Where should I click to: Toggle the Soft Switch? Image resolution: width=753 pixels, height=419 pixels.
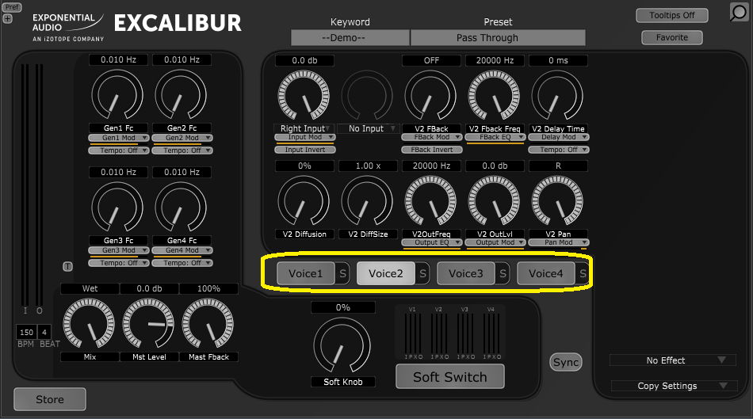[450, 377]
